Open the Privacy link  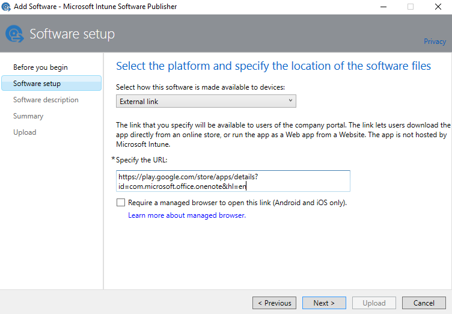[435, 42]
